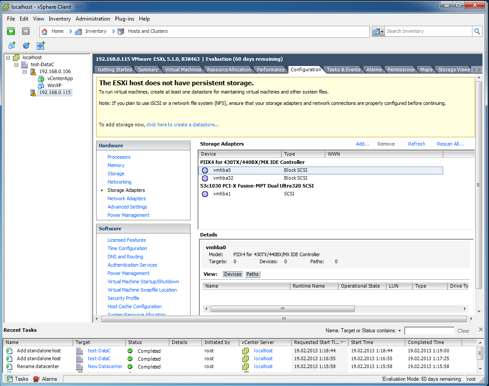Click the vmhba0 adapter icon
This screenshot has height=386, width=489.
(x=205, y=170)
